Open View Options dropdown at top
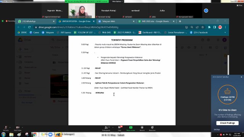244x137 pixels. click(117, 2)
